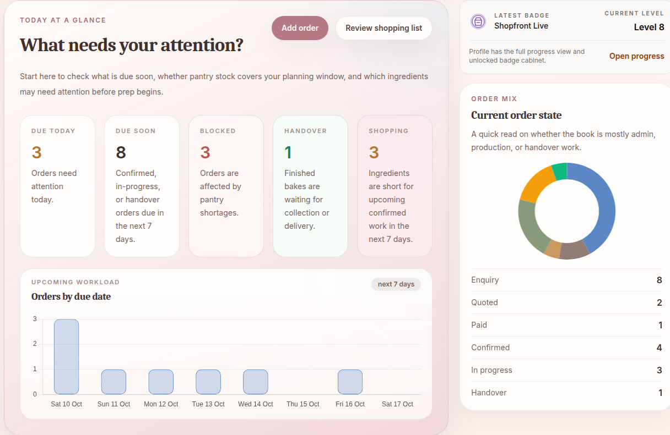Click the In progress row
Screen dimensions: 670x435
coord(566,370)
